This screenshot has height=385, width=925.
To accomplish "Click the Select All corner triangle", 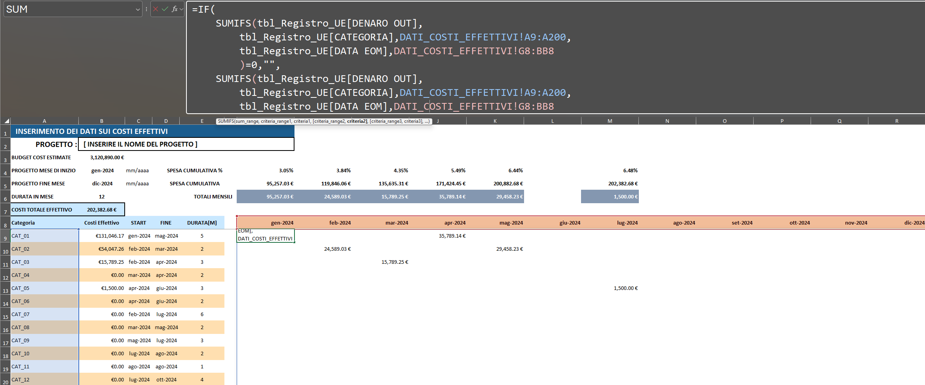I will [x=6, y=121].
